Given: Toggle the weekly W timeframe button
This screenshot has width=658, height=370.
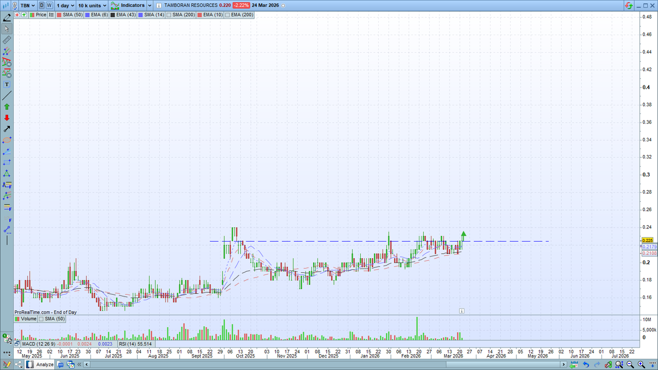Looking at the screenshot, I should pyautogui.click(x=49, y=5).
